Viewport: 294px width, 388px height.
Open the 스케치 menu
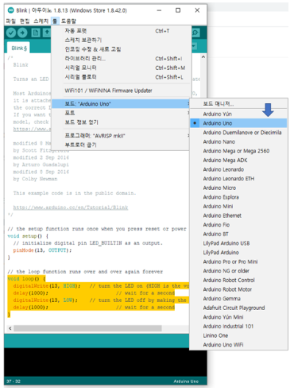pyautogui.click(x=40, y=21)
